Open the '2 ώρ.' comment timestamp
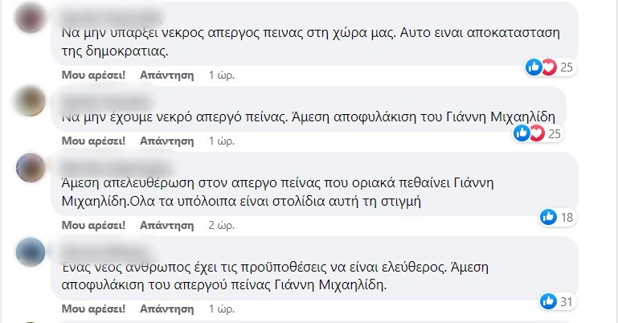Screen dimensions: 618x323 click(220, 225)
